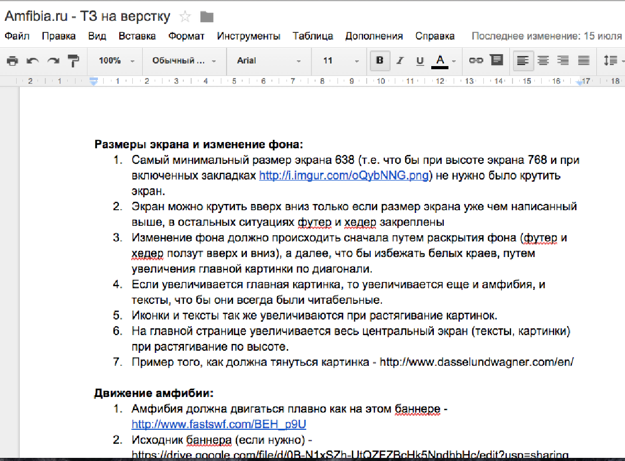Insert a hyperlink with the link icon

click(476, 61)
